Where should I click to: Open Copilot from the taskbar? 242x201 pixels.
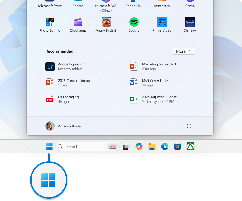coord(139,146)
